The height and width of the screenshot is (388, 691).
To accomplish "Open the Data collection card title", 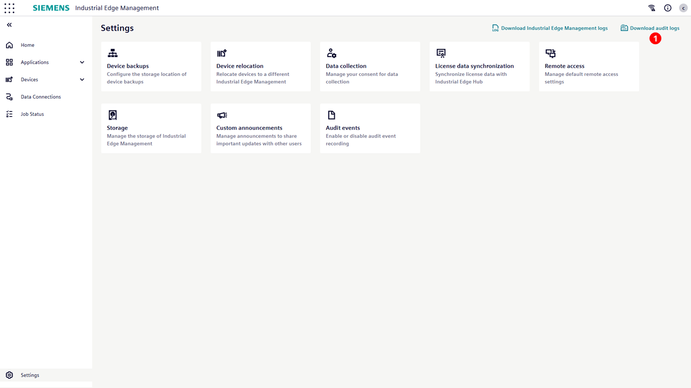I will click(346, 66).
